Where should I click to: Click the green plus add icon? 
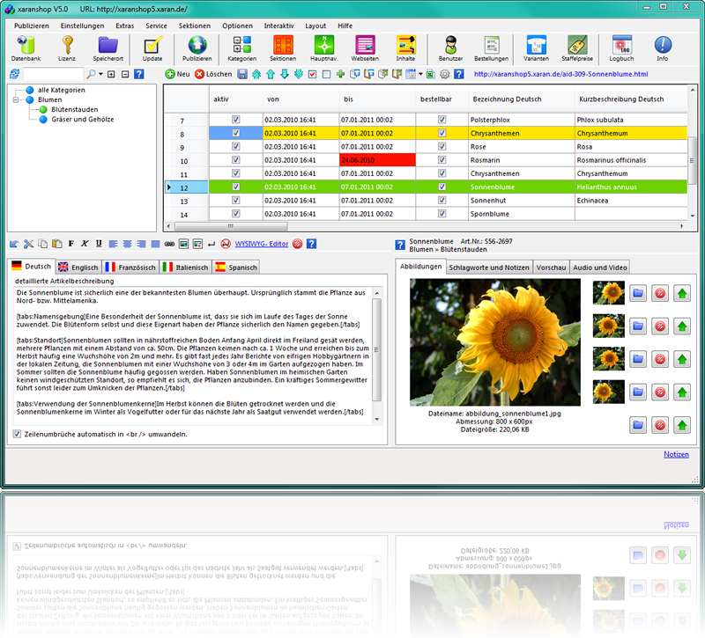[340, 74]
